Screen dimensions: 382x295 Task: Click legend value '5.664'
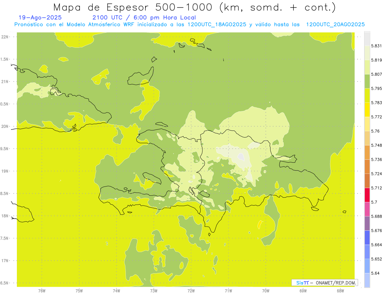[x=376, y=245]
